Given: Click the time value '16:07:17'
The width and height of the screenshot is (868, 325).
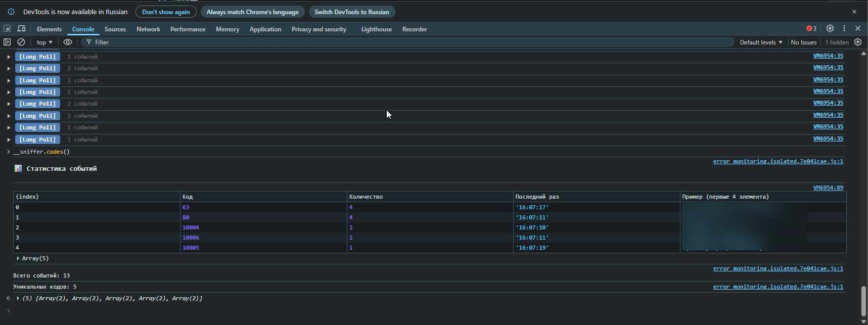Looking at the screenshot, I should coord(532,207).
